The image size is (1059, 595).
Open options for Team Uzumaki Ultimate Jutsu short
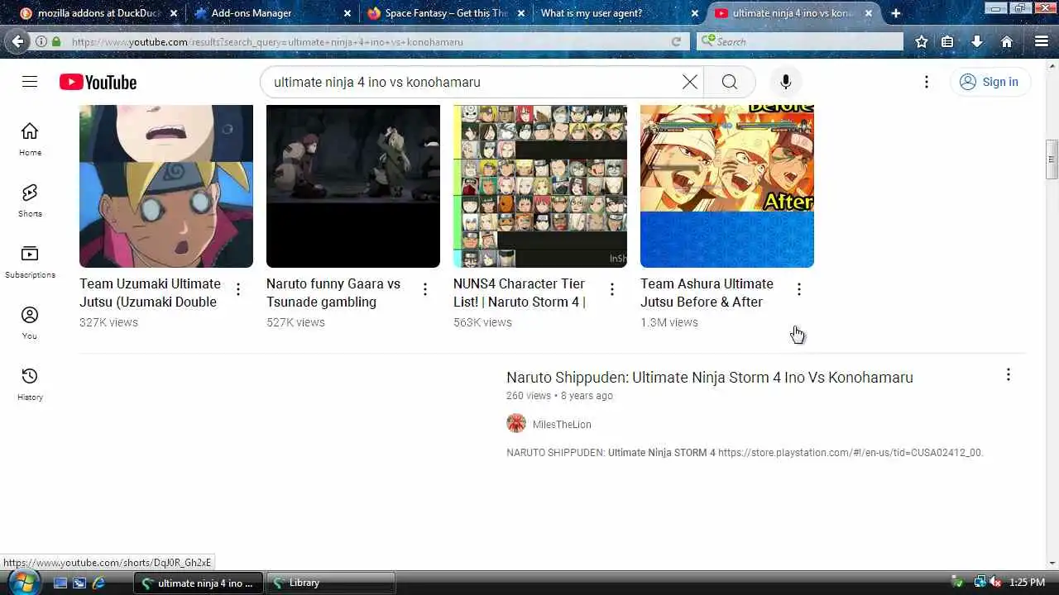click(238, 289)
